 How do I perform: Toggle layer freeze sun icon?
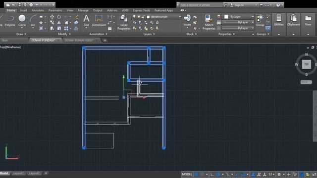(139, 17)
